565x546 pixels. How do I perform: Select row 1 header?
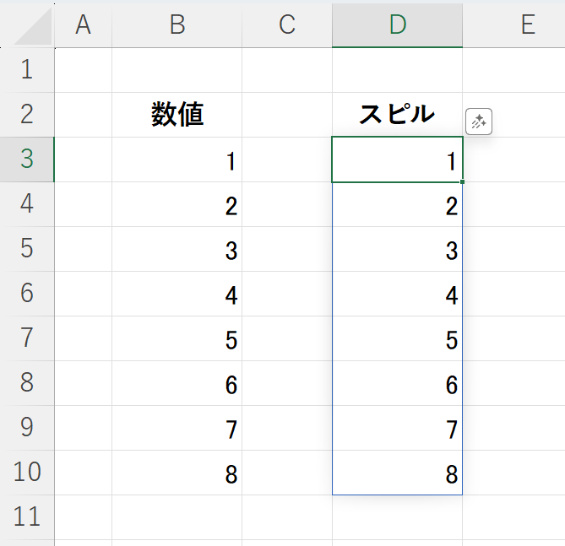(27, 70)
